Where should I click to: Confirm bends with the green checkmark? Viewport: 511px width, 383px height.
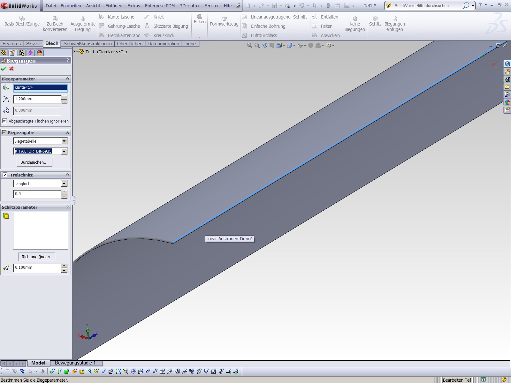coord(4,69)
